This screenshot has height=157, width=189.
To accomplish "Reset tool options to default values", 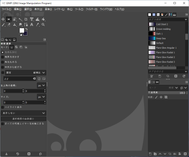I will [40, 154].
